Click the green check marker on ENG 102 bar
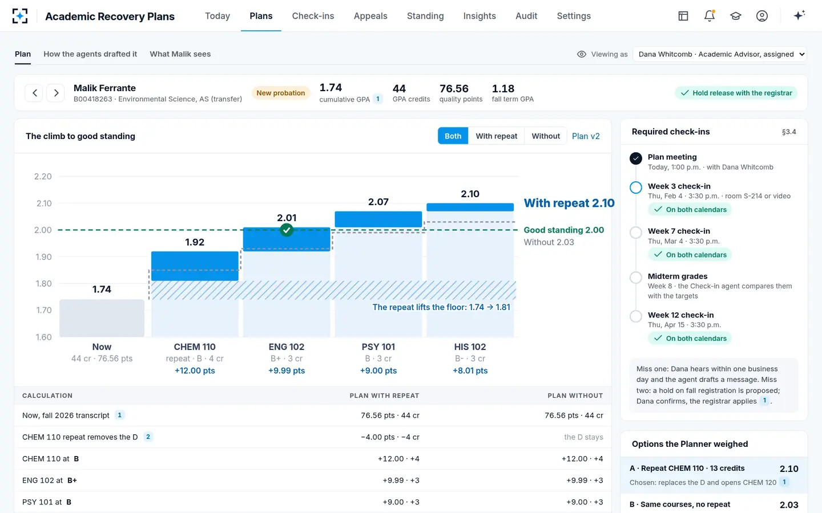Screen dimensions: 822x513 tap(287, 230)
